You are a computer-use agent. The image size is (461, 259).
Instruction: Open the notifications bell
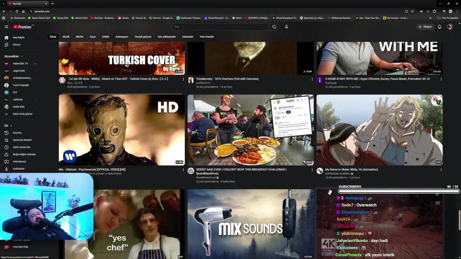[x=439, y=27]
